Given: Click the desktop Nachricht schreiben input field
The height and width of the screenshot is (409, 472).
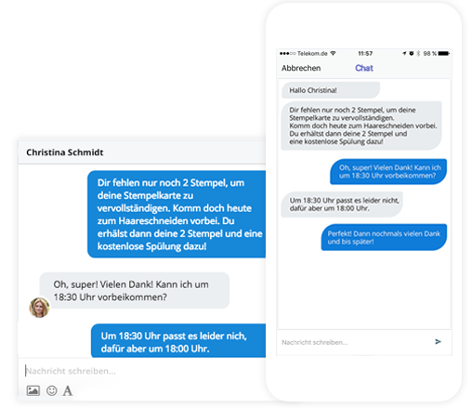Looking at the screenshot, I should (x=142, y=371).
